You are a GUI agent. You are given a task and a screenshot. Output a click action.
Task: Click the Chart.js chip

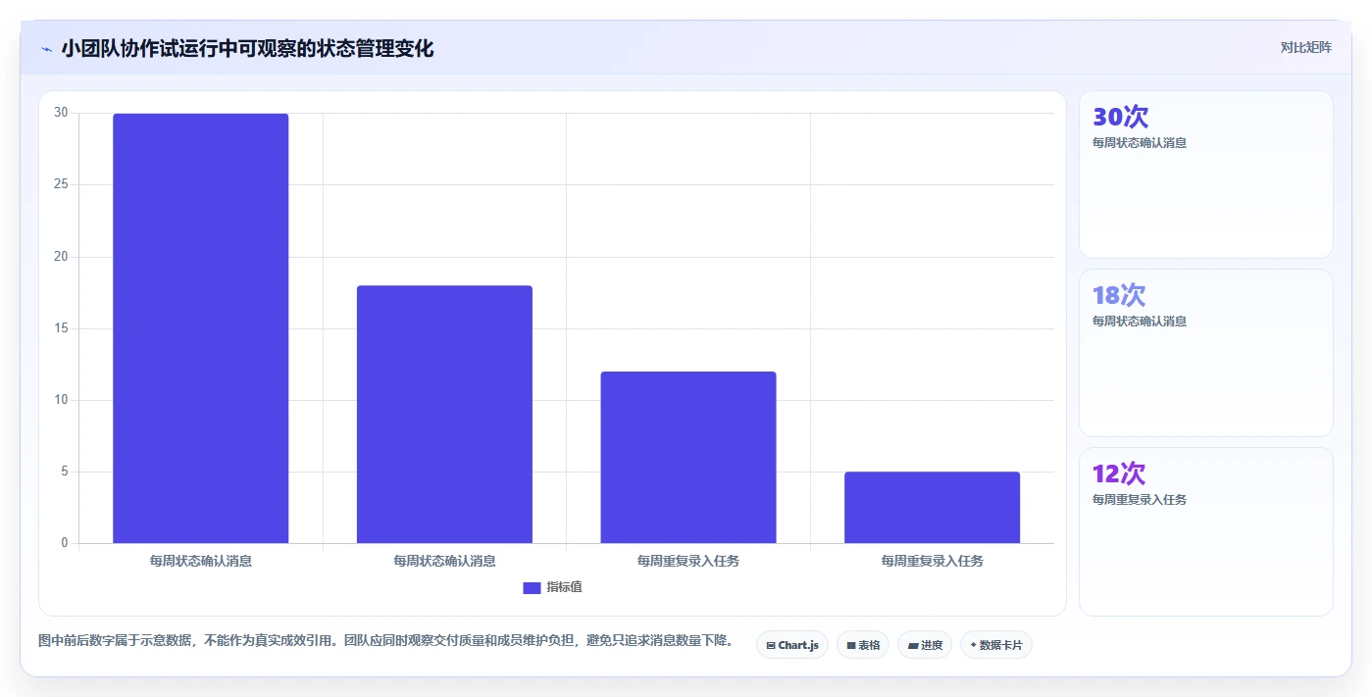tap(792, 645)
